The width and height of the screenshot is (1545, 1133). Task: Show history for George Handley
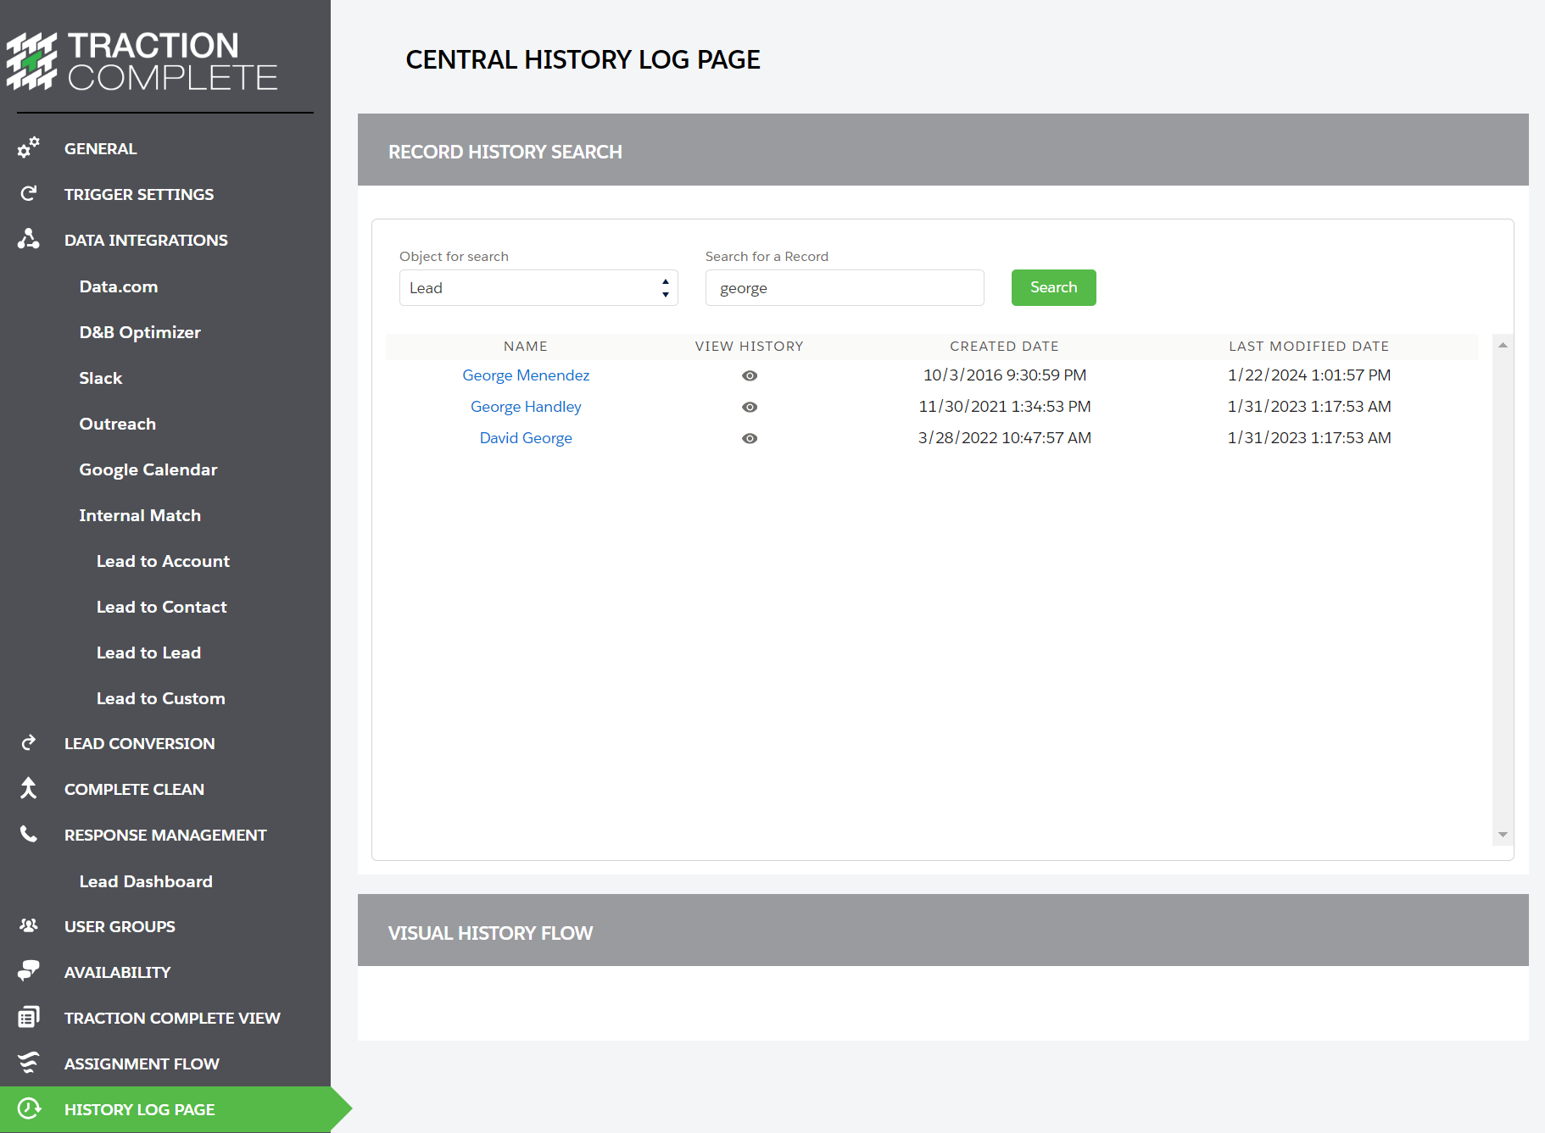(x=749, y=407)
